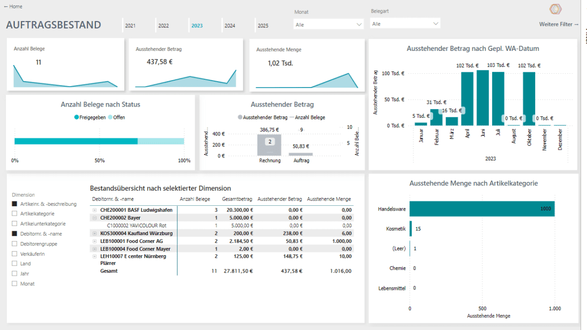Click the Februar bar in WA-Datum chart
Screen dimensions: 587x330
(436, 117)
